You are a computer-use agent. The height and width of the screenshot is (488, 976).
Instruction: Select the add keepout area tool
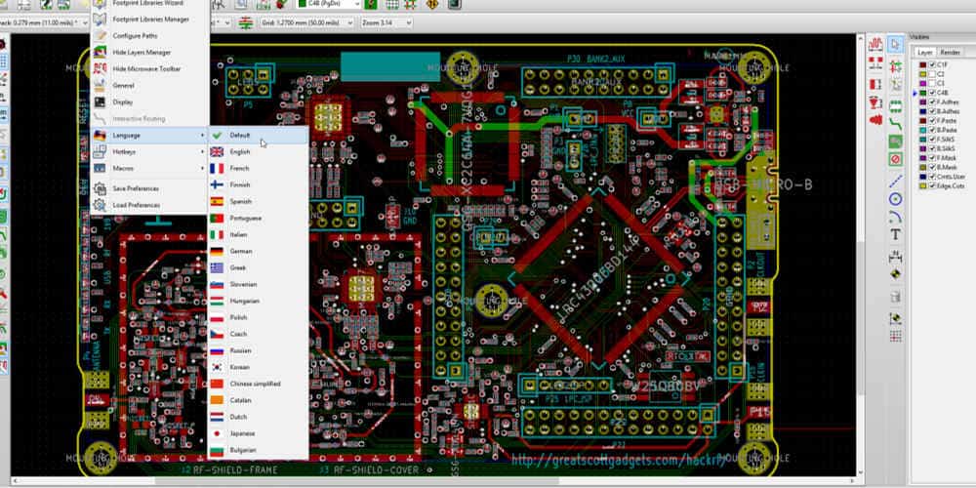[x=895, y=160]
